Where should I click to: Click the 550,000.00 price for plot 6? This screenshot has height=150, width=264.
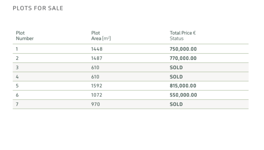(183, 95)
